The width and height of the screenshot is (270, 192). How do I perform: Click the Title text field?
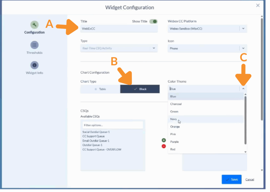119,29
